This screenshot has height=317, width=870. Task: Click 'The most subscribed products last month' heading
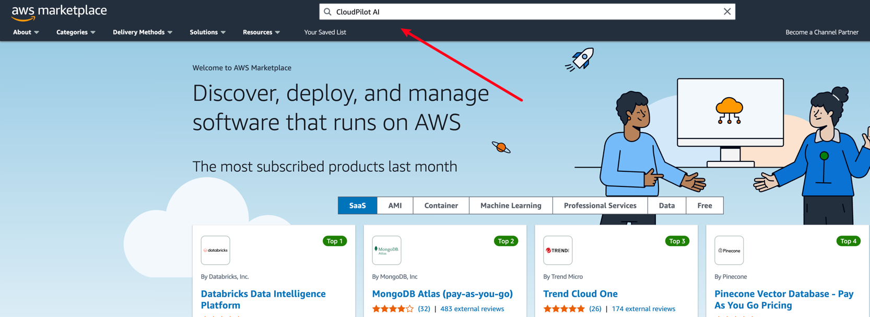click(x=325, y=166)
